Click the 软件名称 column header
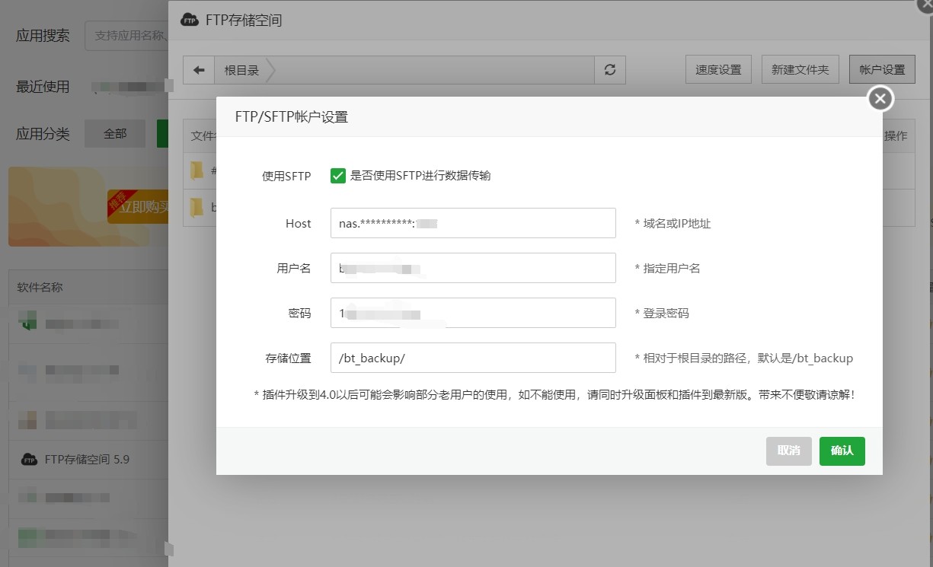This screenshot has height=567, width=933. pyautogui.click(x=40, y=288)
